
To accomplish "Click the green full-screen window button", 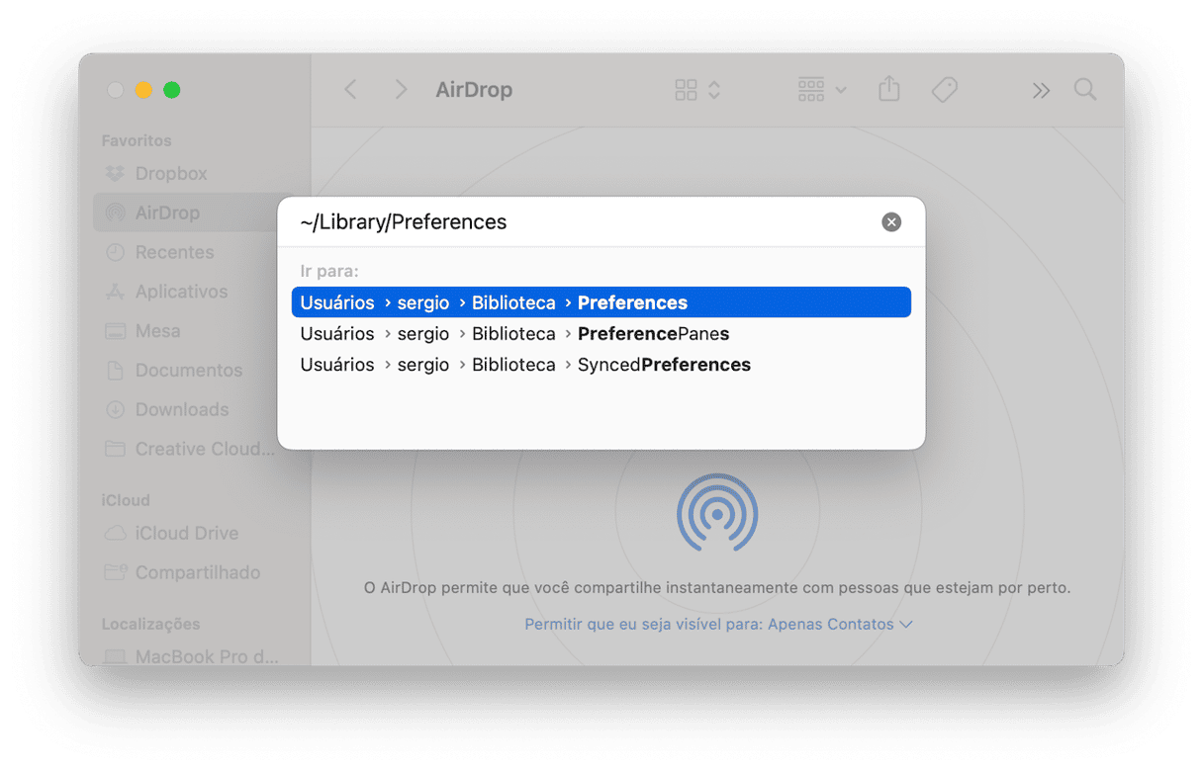I will pos(172,90).
